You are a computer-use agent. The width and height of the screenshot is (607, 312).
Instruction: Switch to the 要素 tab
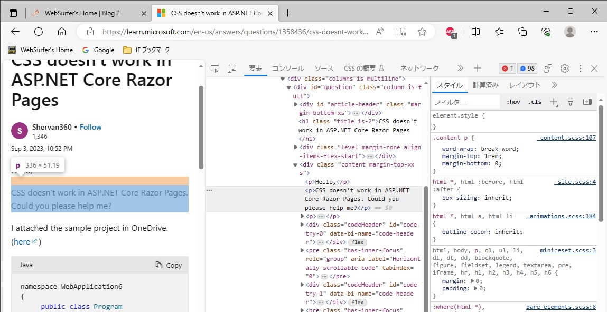[256, 69]
